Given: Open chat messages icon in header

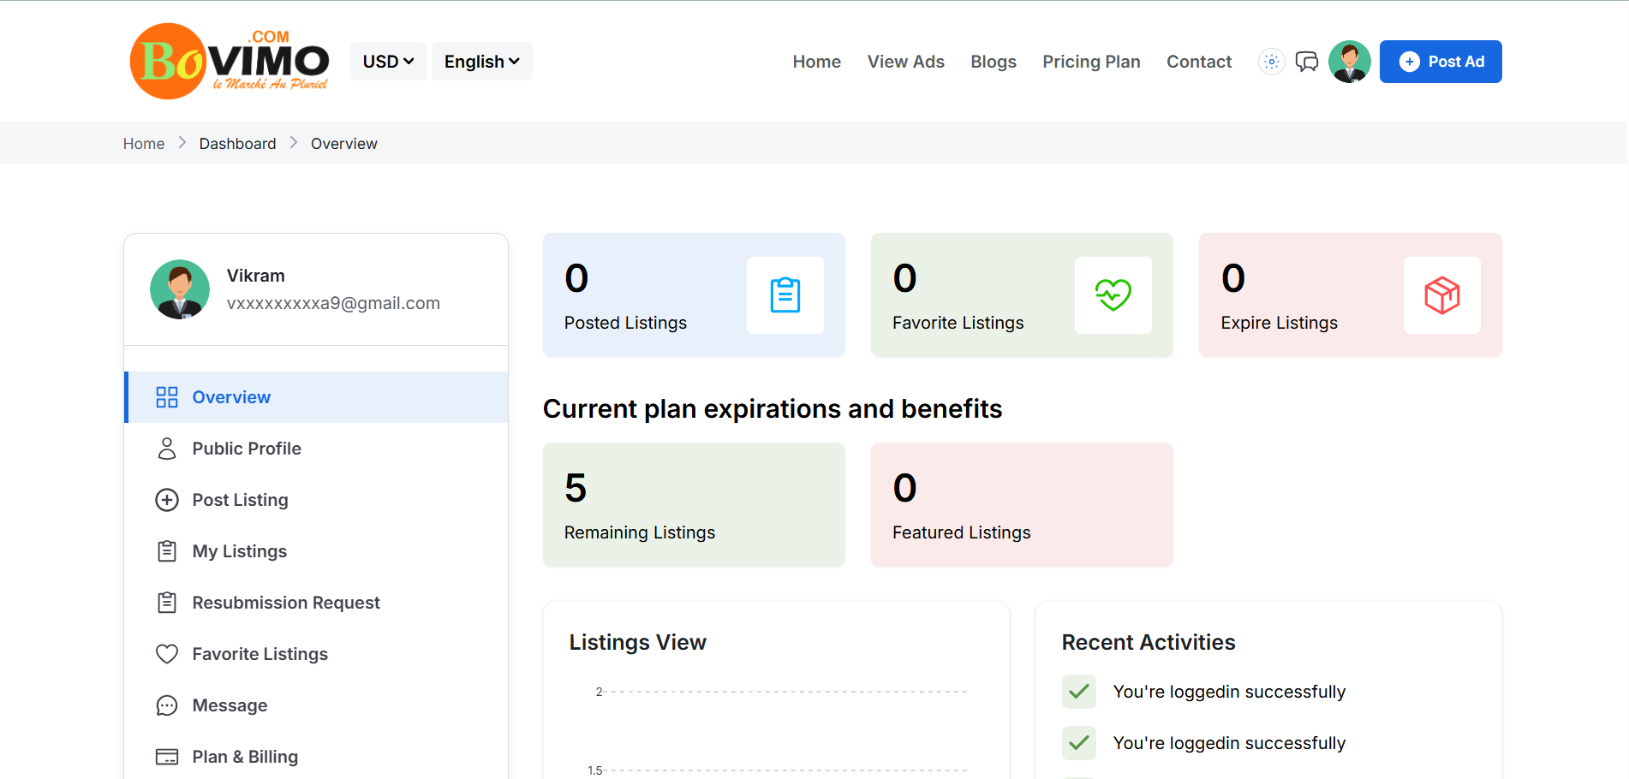Looking at the screenshot, I should 1307,62.
